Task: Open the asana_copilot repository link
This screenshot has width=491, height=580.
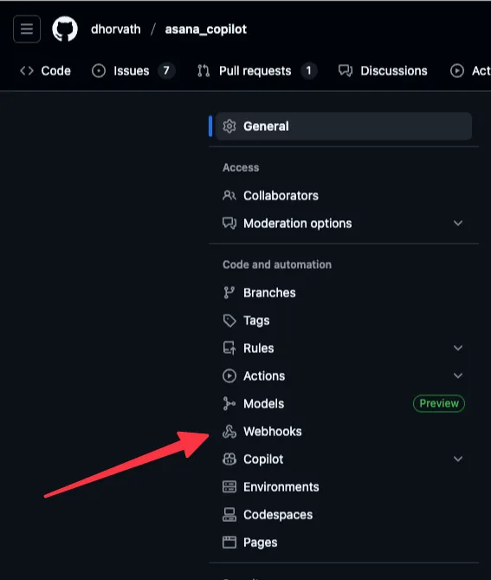Action: click(x=206, y=29)
